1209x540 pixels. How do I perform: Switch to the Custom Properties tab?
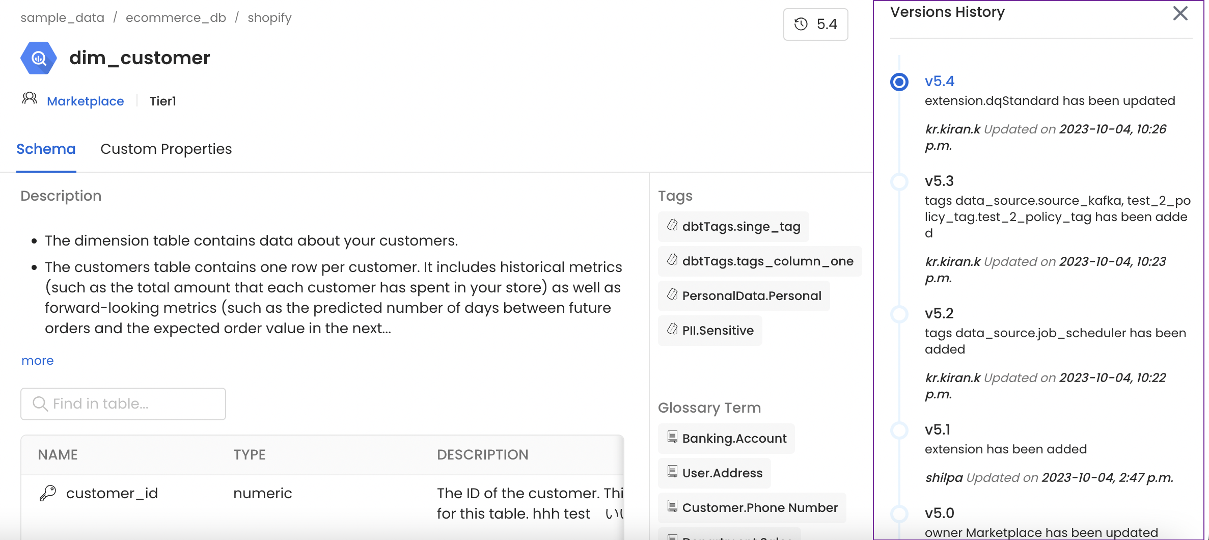166,149
